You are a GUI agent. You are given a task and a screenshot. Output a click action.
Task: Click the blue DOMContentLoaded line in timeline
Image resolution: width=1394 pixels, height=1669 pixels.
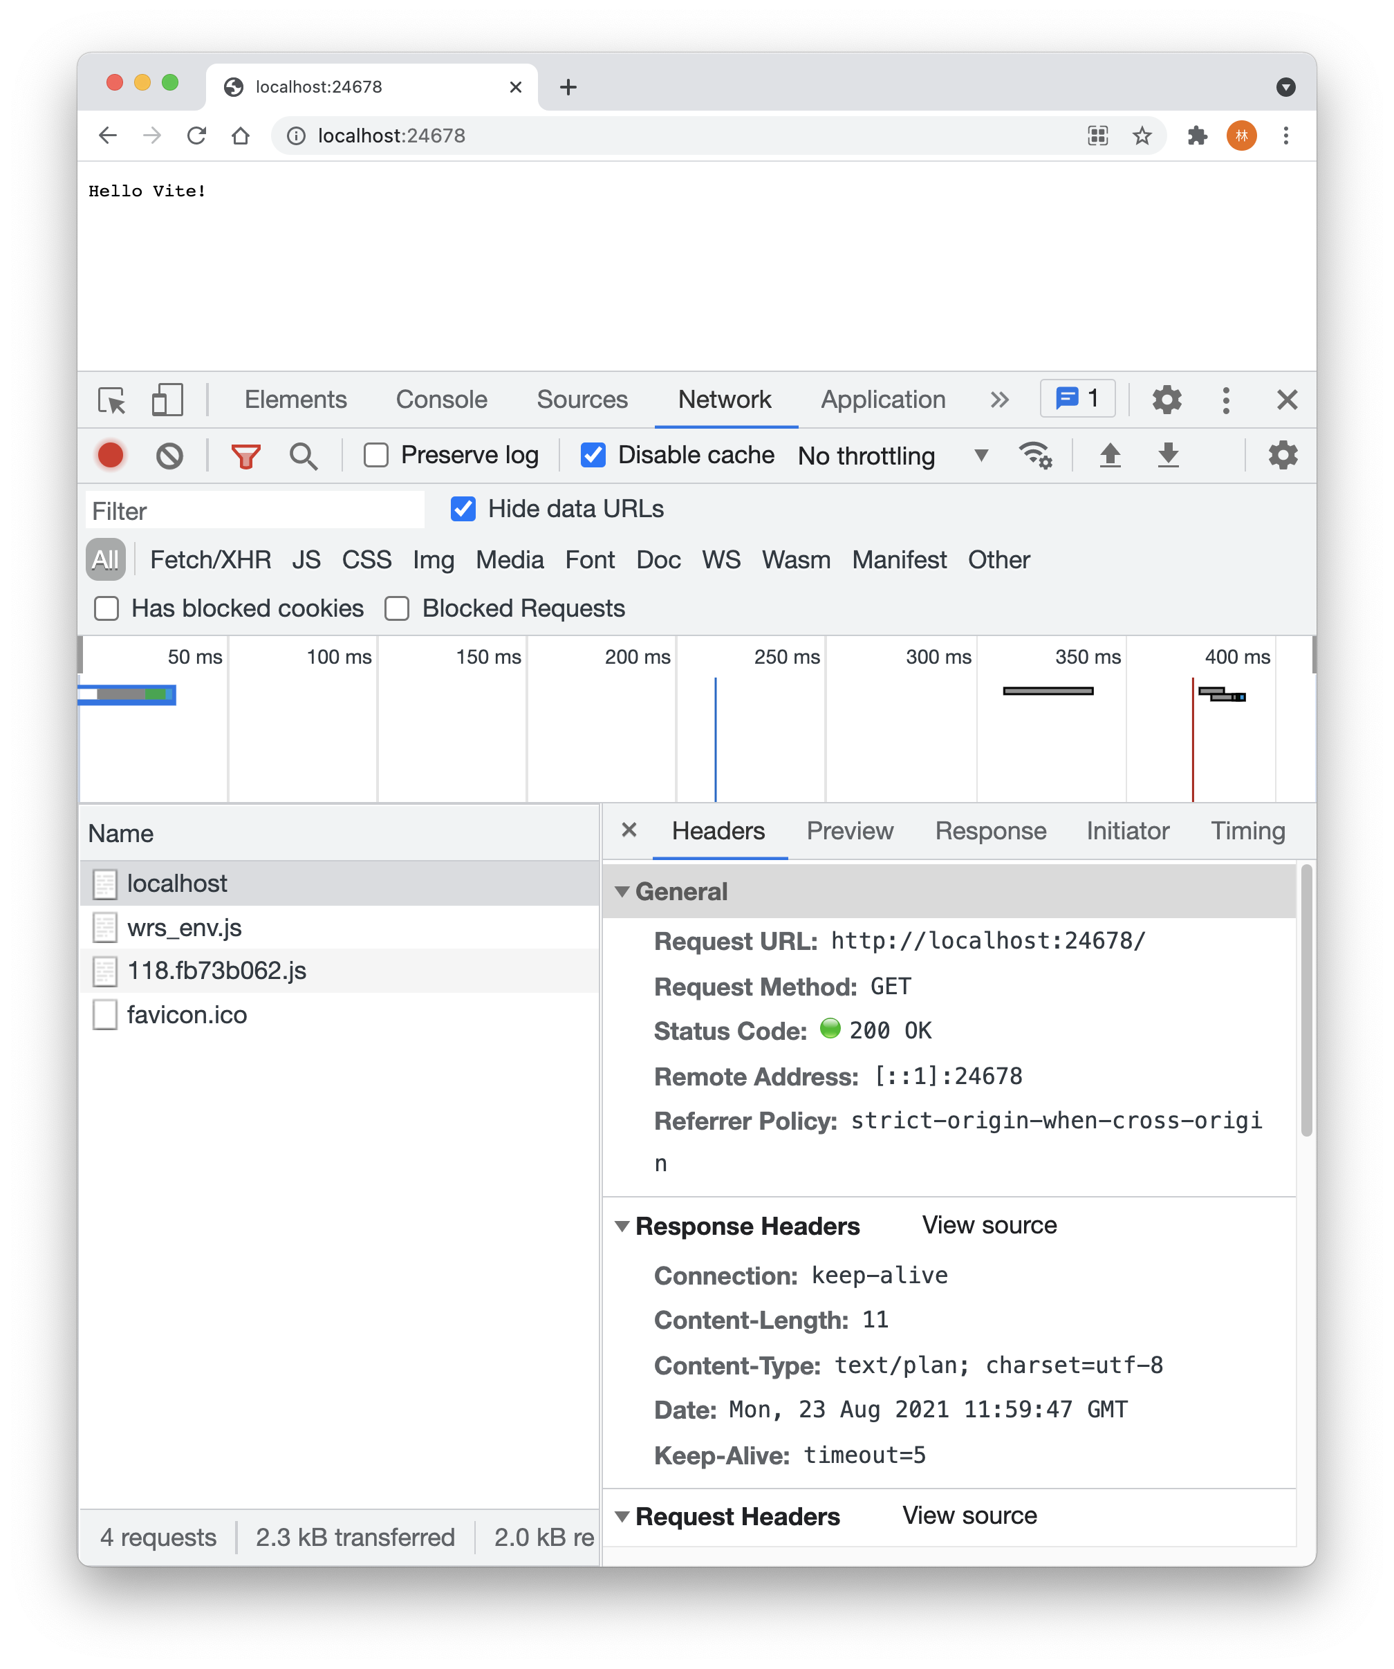(715, 739)
